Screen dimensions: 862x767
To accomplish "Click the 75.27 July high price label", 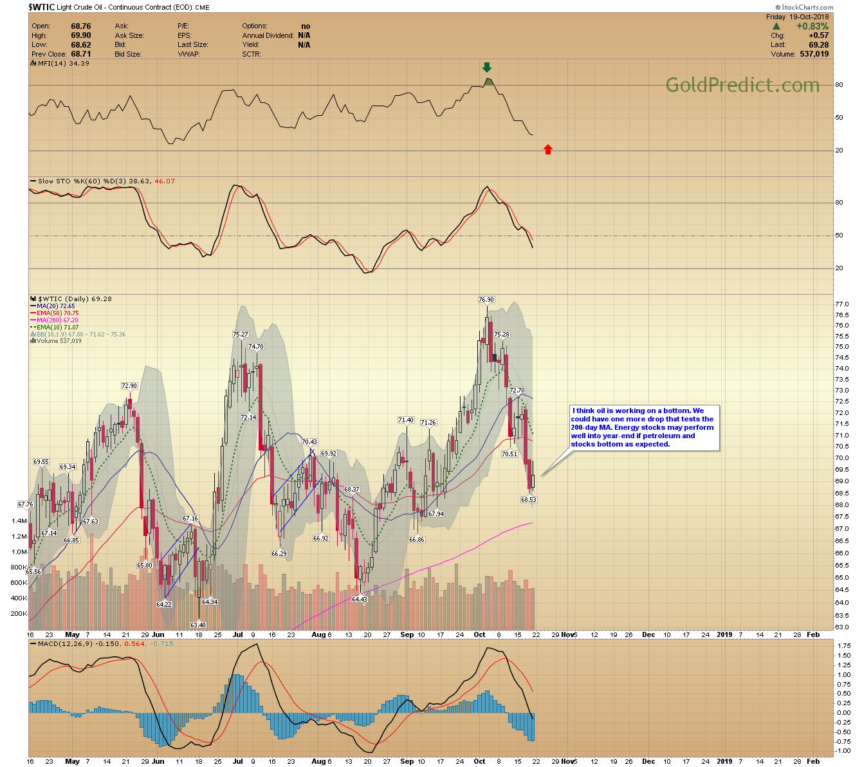I will (x=241, y=335).
